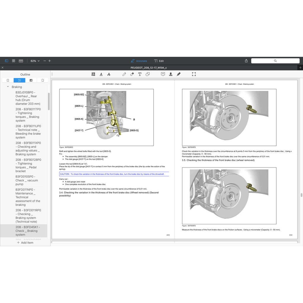Switch to two-page view mode

pos(21,61)
